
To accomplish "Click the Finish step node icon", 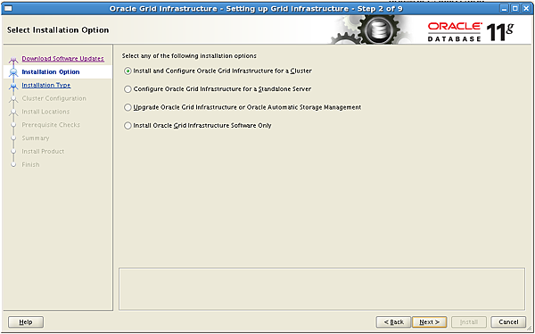I will (13, 165).
